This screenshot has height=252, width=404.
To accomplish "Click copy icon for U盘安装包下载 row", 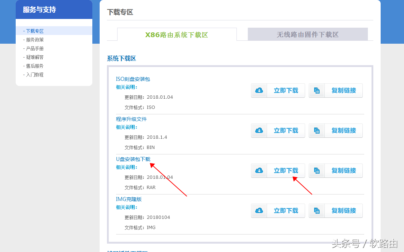I will [317, 171].
